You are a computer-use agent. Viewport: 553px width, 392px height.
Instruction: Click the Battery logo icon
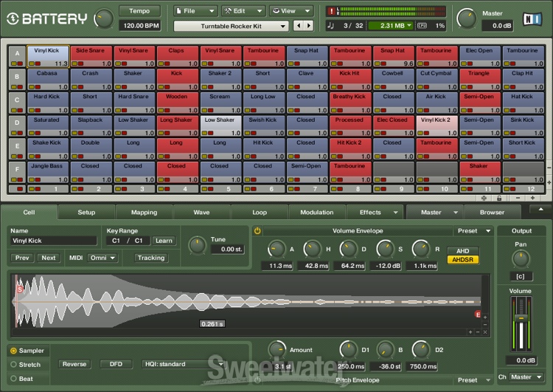point(13,18)
